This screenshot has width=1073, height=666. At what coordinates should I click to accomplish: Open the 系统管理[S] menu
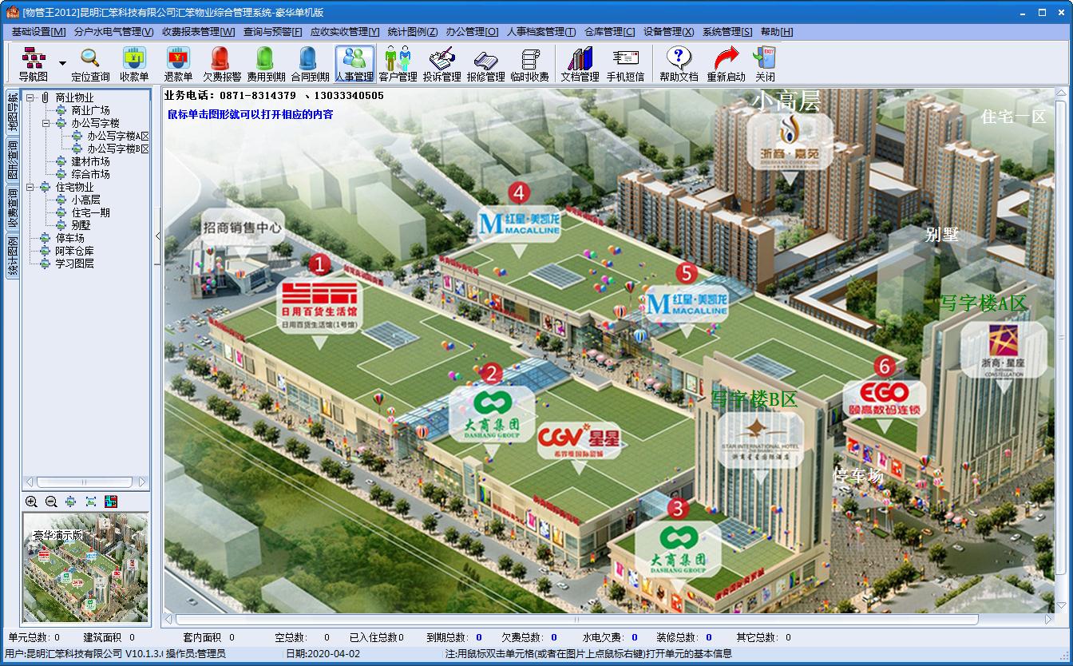tap(727, 32)
